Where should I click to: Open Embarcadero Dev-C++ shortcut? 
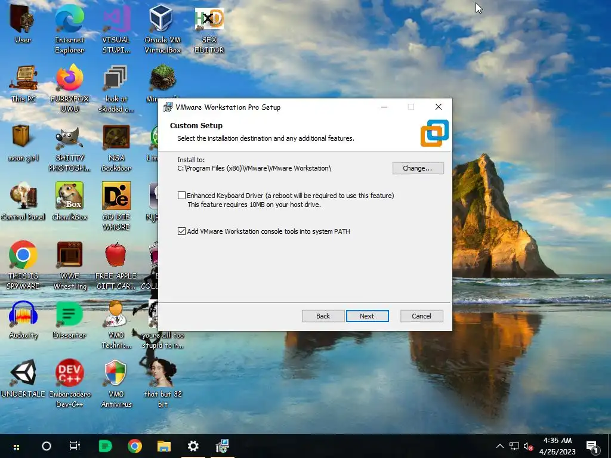[69, 383]
